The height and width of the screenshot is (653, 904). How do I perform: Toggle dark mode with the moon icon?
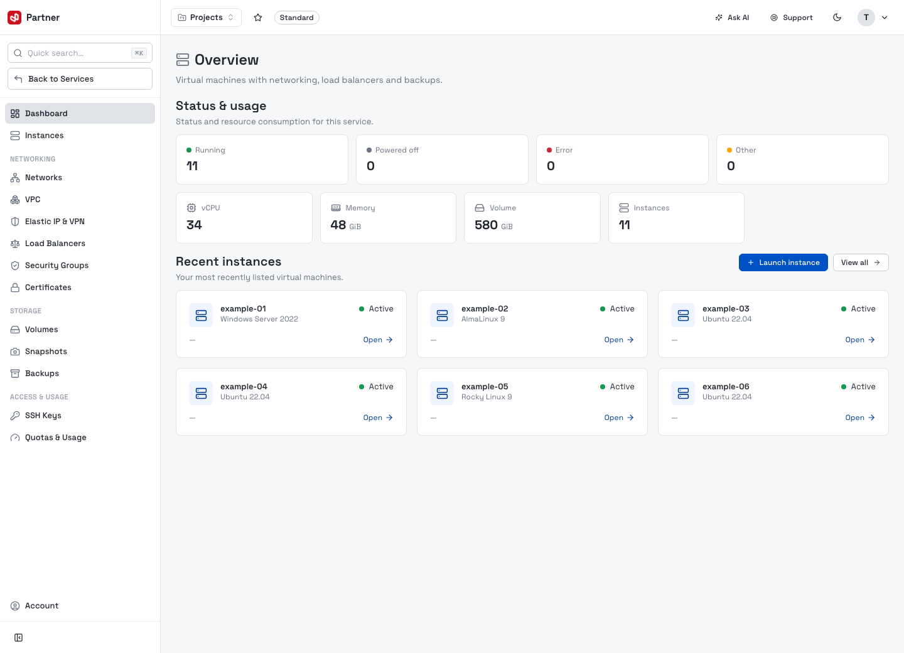click(837, 18)
